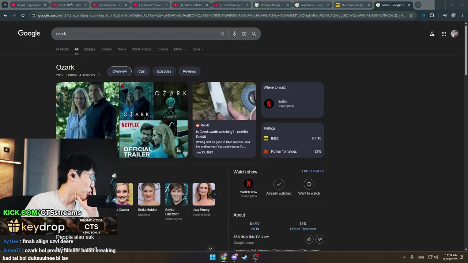
Task: Switch to Videos results tab
Action: click(x=106, y=49)
